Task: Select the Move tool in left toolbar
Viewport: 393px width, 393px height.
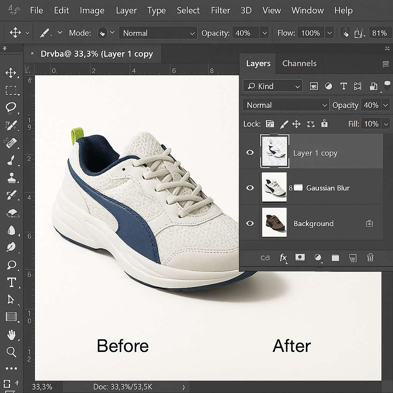Action: point(10,73)
